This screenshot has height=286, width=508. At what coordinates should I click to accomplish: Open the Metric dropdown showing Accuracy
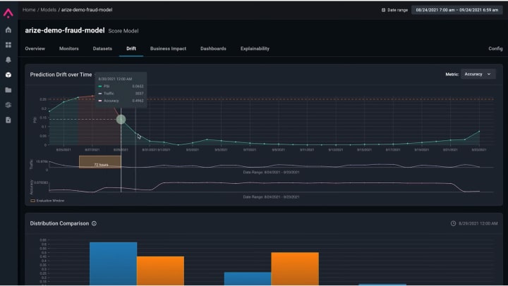(478, 74)
